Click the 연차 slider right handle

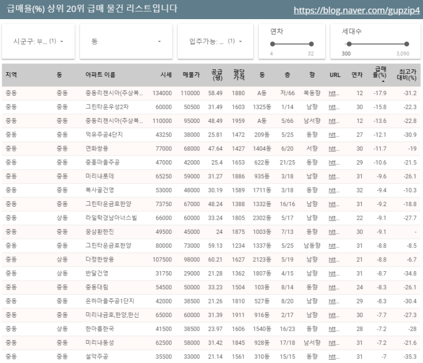311,44
